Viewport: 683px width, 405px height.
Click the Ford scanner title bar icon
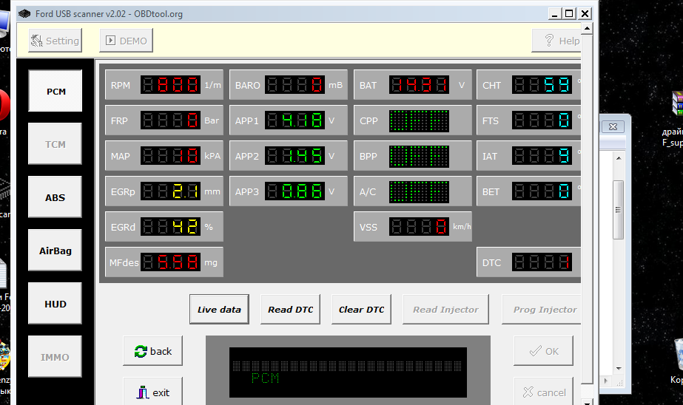(x=24, y=14)
